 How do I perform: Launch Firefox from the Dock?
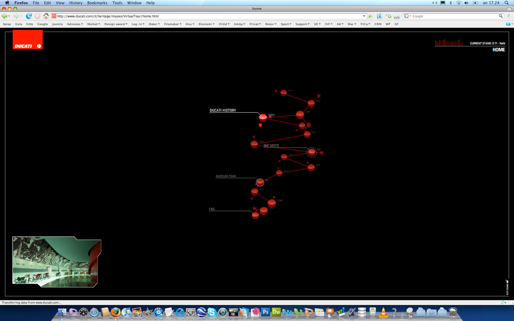coord(116,312)
